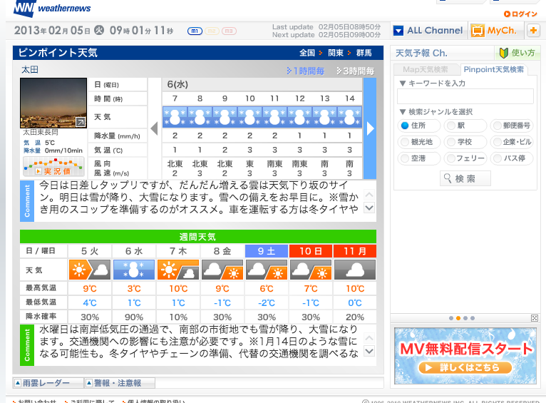Click Monday 11月 cloudy icon
The image size is (546, 403).
355,270
